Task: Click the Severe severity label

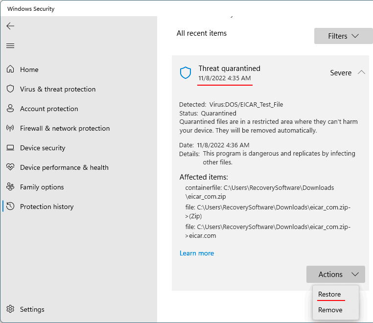Action: pyautogui.click(x=341, y=73)
